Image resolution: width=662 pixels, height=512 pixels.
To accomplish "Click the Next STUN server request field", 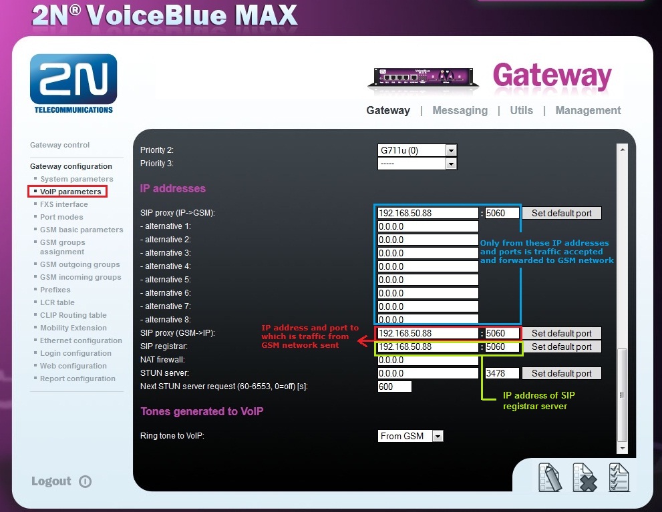I will pos(394,387).
